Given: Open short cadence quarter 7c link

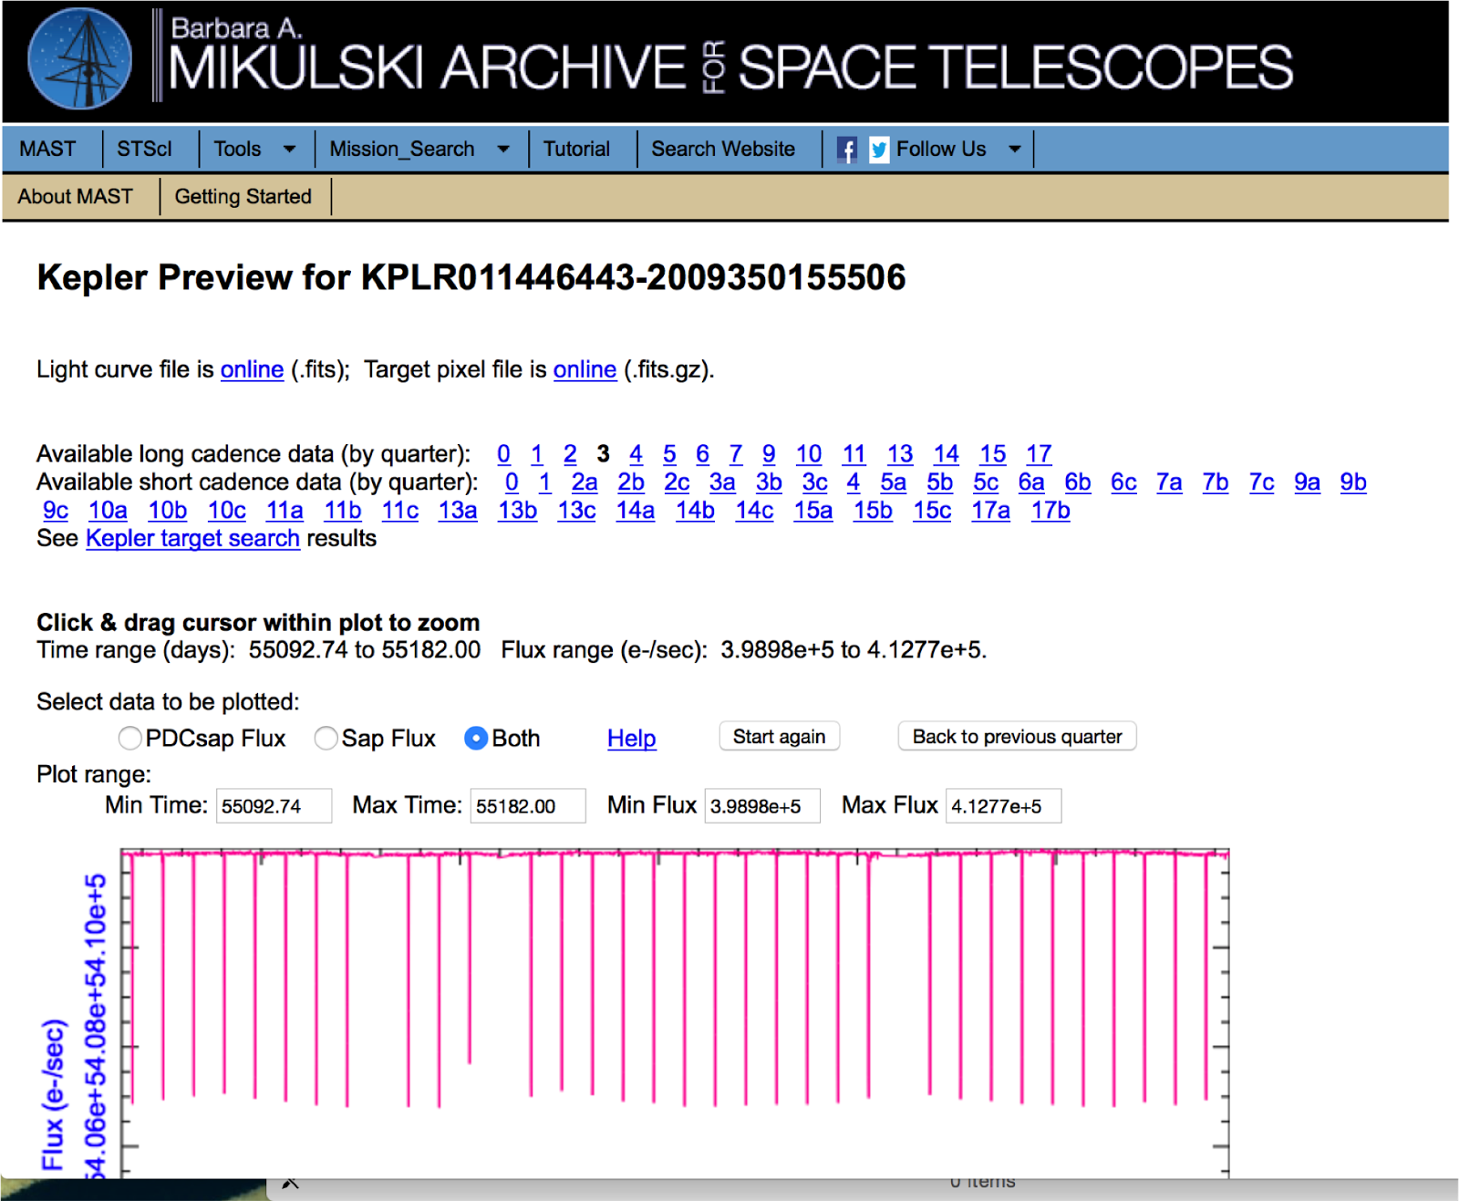Looking at the screenshot, I should tap(1261, 482).
